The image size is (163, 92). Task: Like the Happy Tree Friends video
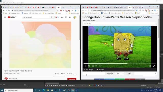pyautogui.click(x=57, y=74)
